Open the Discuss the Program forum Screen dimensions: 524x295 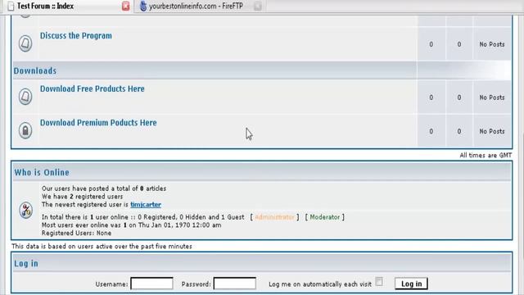point(76,36)
